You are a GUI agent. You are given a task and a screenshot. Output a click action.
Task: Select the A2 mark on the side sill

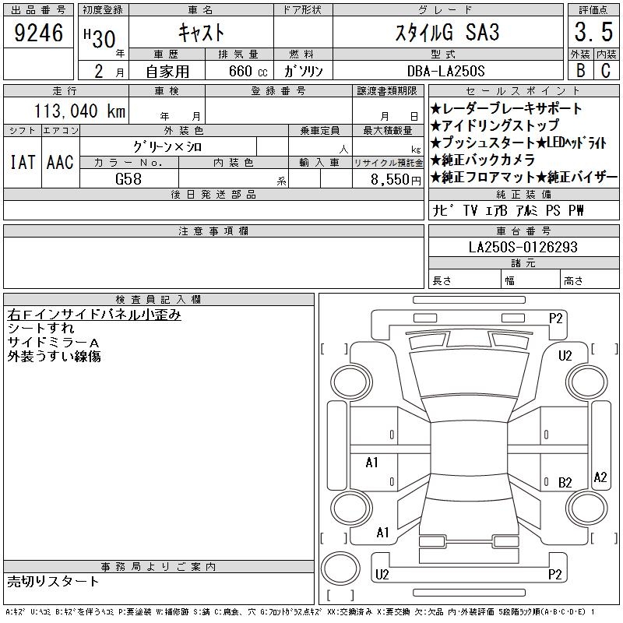point(600,477)
